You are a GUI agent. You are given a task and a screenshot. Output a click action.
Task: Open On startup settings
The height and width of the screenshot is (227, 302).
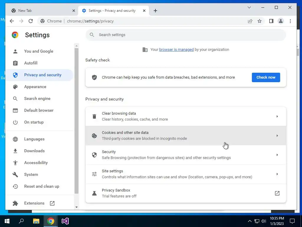pyautogui.click(x=39, y=122)
